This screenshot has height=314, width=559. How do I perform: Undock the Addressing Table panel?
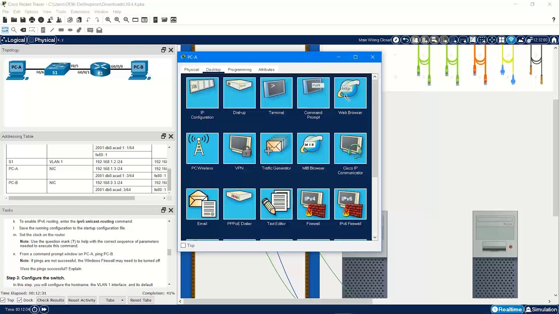tap(163, 136)
